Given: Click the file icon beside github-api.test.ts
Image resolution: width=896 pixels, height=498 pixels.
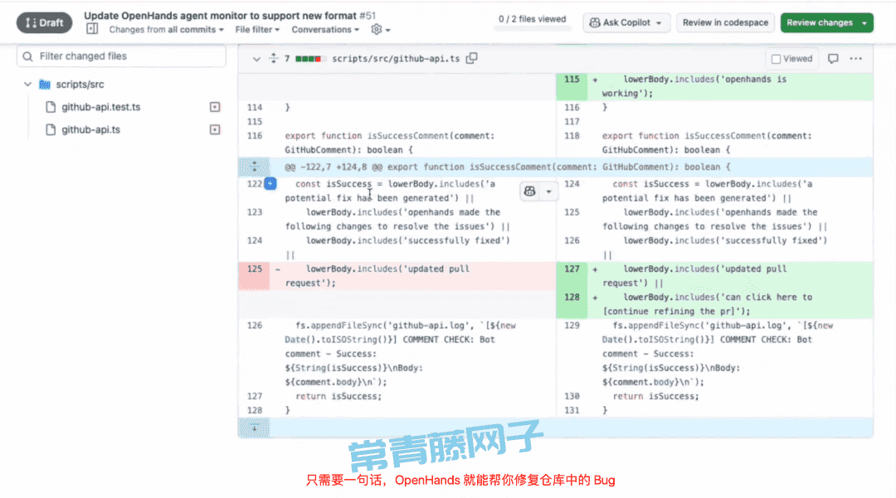Looking at the screenshot, I should pyautogui.click(x=51, y=107).
